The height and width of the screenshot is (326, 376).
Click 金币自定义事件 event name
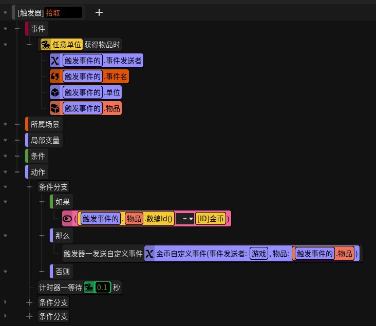tap(181, 254)
